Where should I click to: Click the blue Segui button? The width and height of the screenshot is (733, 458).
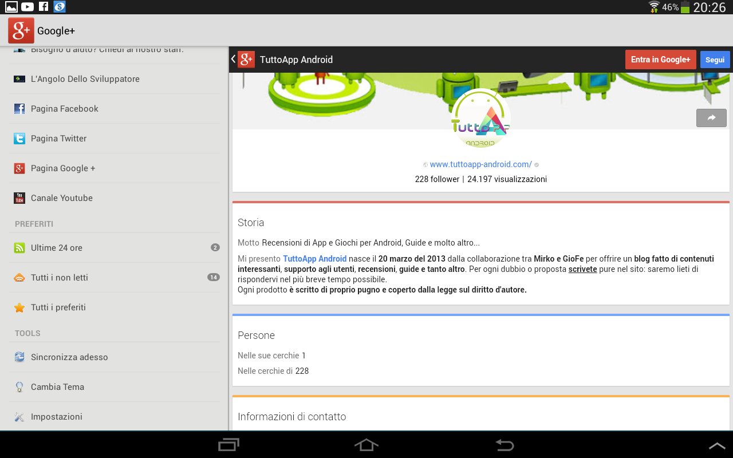(715, 60)
